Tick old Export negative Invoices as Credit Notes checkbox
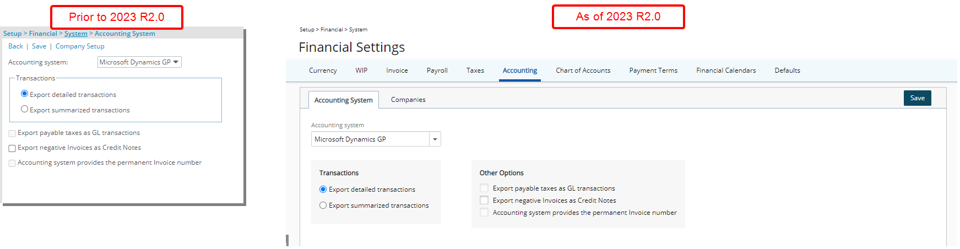Image resolution: width=960 pixels, height=249 pixels. pyautogui.click(x=12, y=148)
